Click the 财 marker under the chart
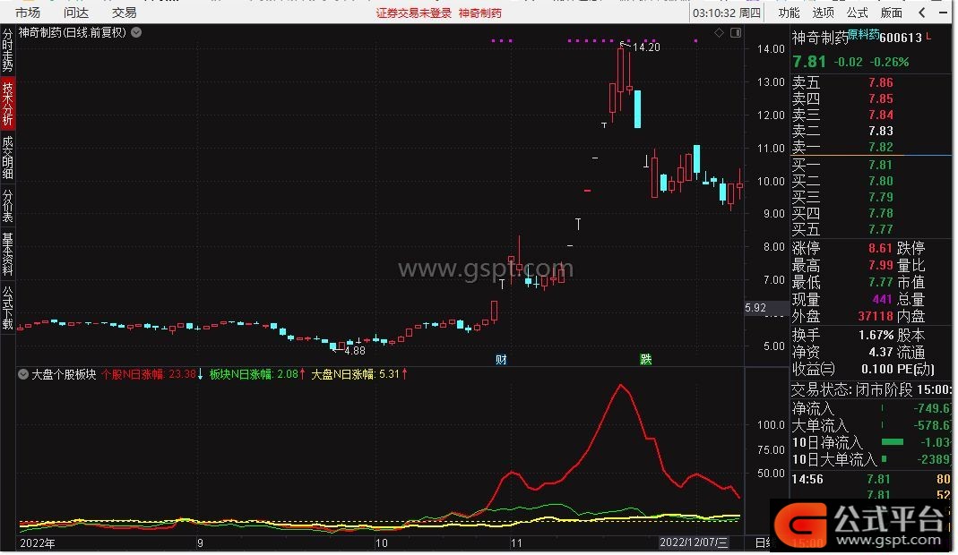This screenshot has height=555, width=958. [502, 360]
